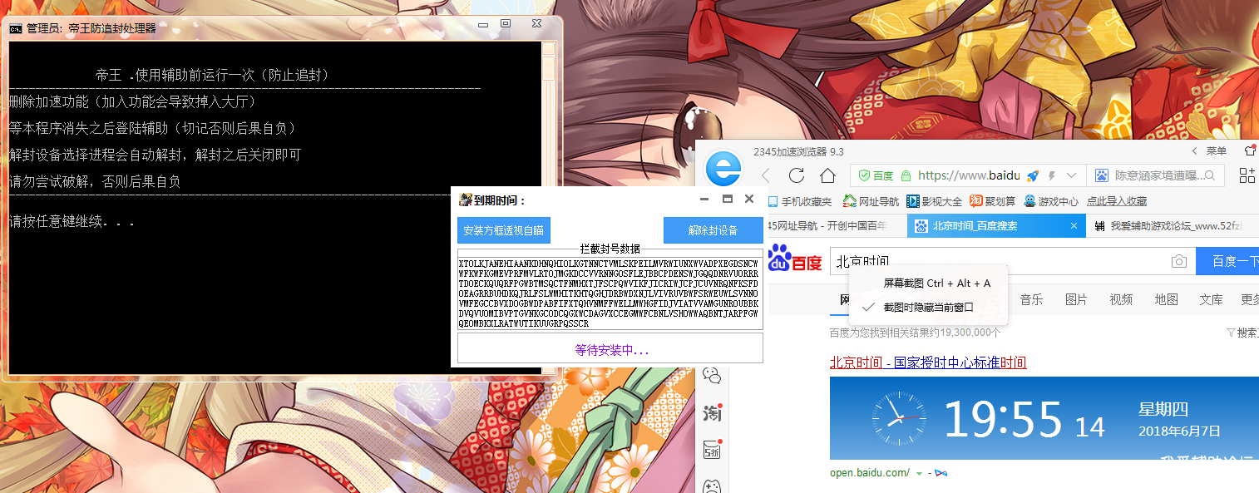Click the 淘 shopping sidebar icon
Image resolution: width=1259 pixels, height=493 pixels.
coord(712,412)
